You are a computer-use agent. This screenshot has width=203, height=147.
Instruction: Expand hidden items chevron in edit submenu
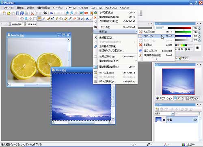tap(156, 59)
